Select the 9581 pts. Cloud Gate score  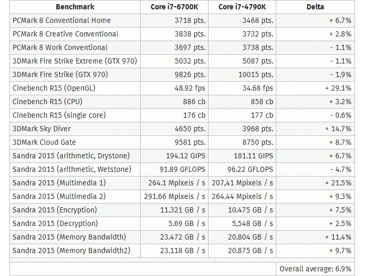(190, 142)
